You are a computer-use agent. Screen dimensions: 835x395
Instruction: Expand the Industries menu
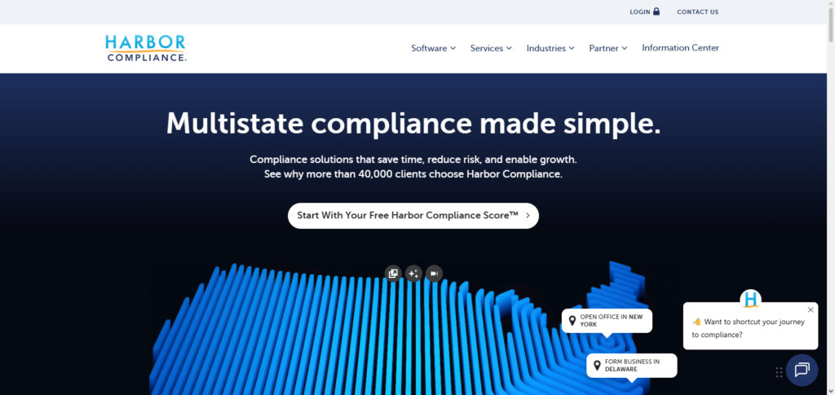pyautogui.click(x=550, y=48)
